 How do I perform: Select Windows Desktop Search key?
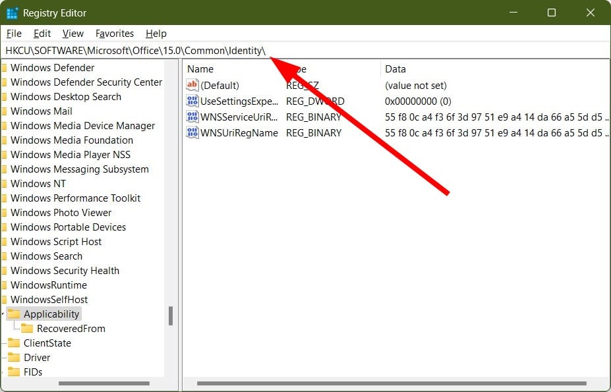pos(66,97)
